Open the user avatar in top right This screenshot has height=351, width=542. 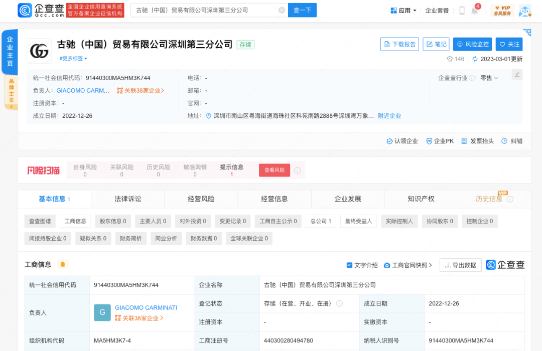point(524,11)
